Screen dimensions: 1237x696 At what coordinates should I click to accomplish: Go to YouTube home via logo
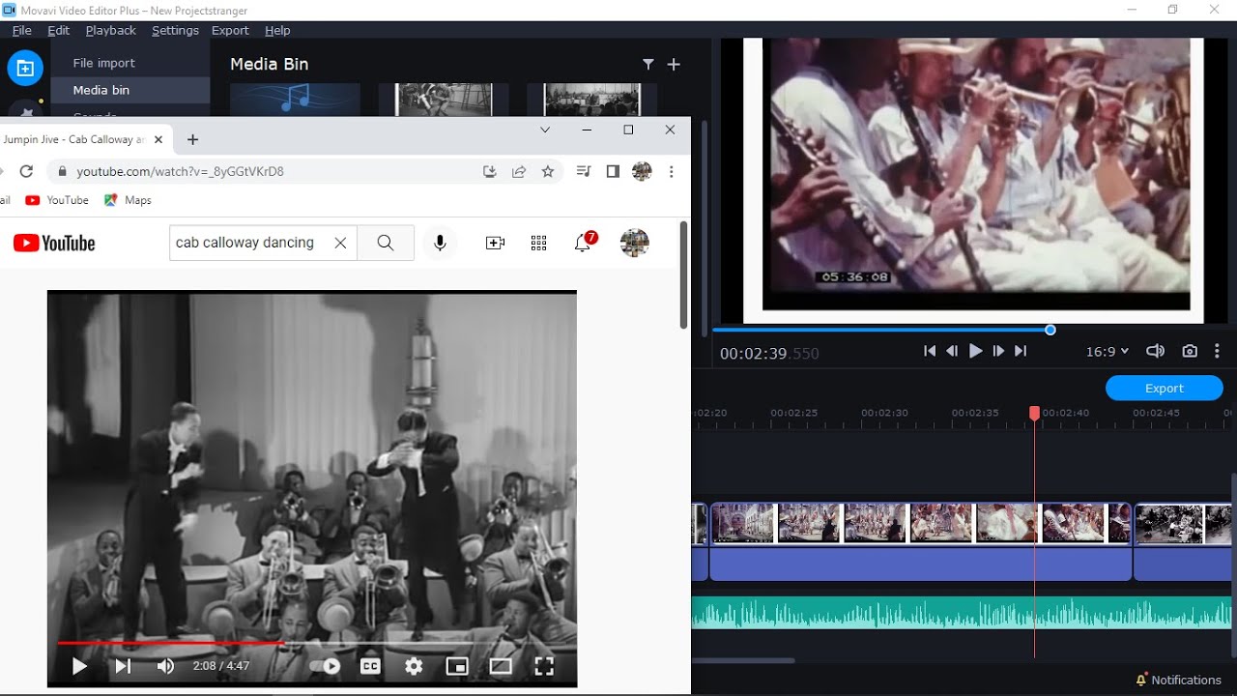54,244
